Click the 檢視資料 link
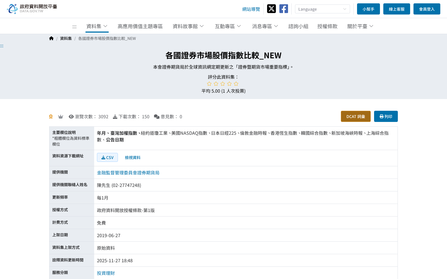Image resolution: width=447 pixels, height=279 pixels. (133, 158)
